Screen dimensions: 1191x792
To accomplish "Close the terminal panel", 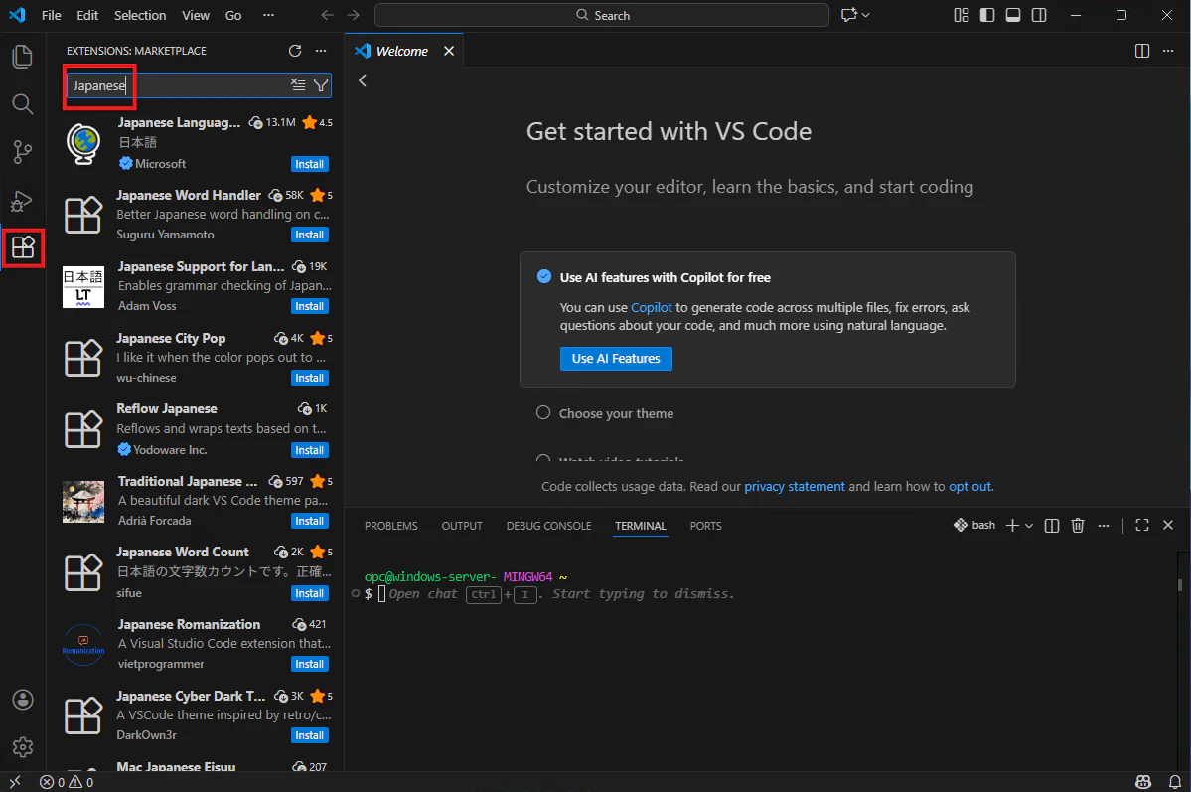I will click(1168, 526).
